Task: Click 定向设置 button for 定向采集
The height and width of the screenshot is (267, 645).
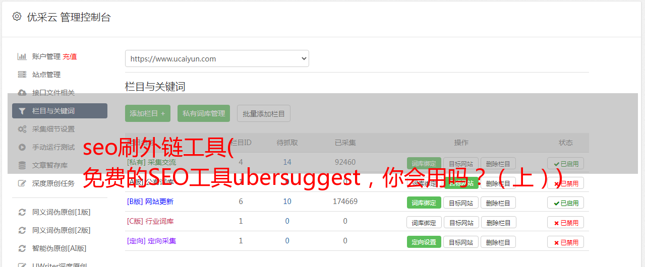Action: 424,242
